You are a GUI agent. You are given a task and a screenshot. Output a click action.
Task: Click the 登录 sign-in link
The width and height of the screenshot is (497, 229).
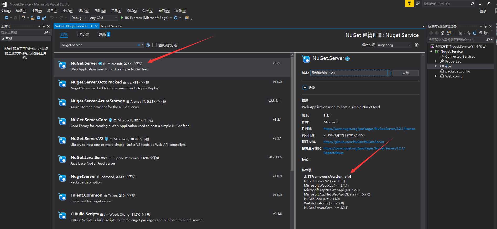click(x=483, y=11)
